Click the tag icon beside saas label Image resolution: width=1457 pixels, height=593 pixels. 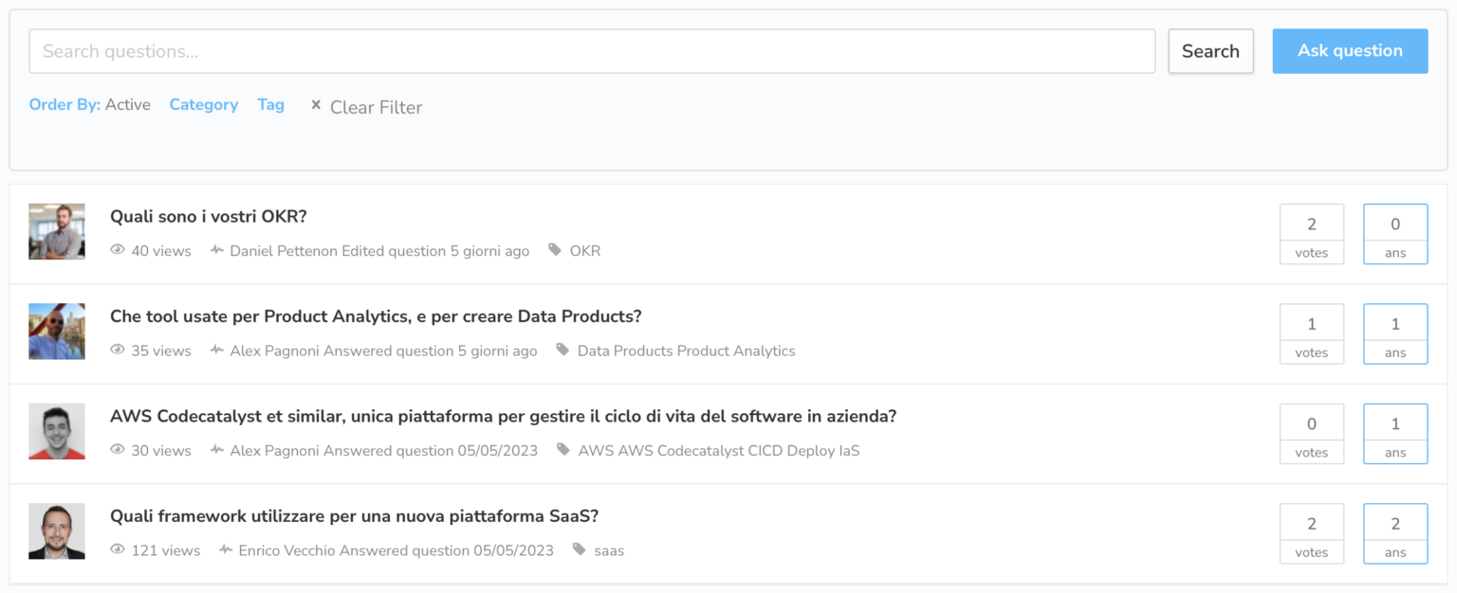[x=580, y=550]
